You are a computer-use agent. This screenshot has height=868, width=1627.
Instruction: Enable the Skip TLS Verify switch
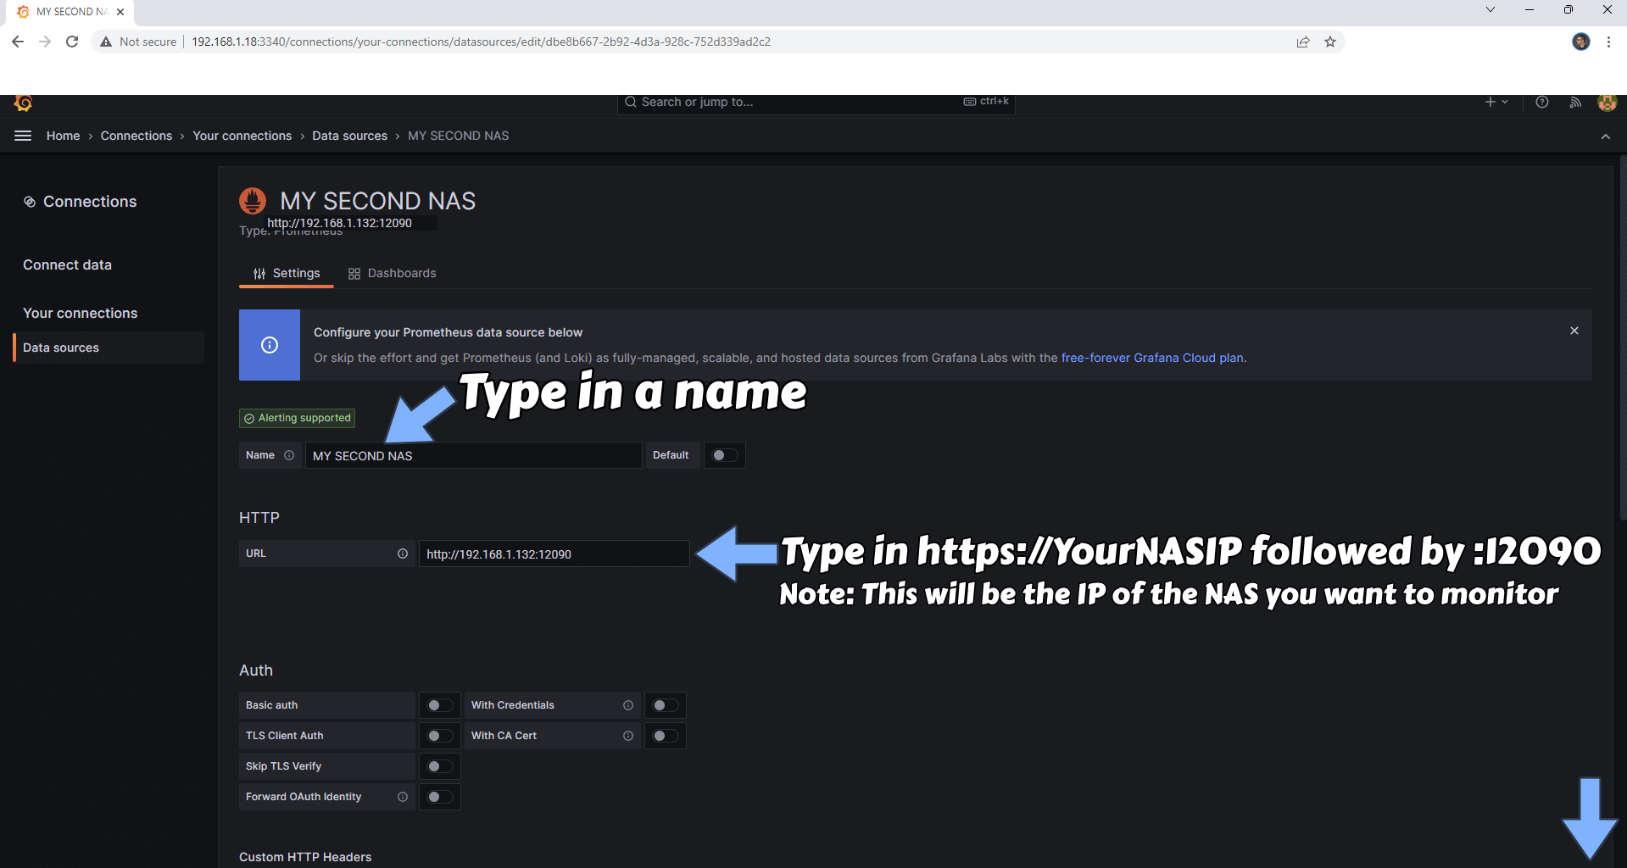click(x=440, y=766)
